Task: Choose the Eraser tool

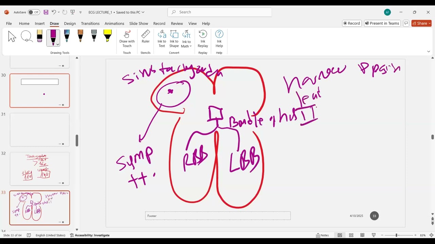Action: tap(40, 36)
